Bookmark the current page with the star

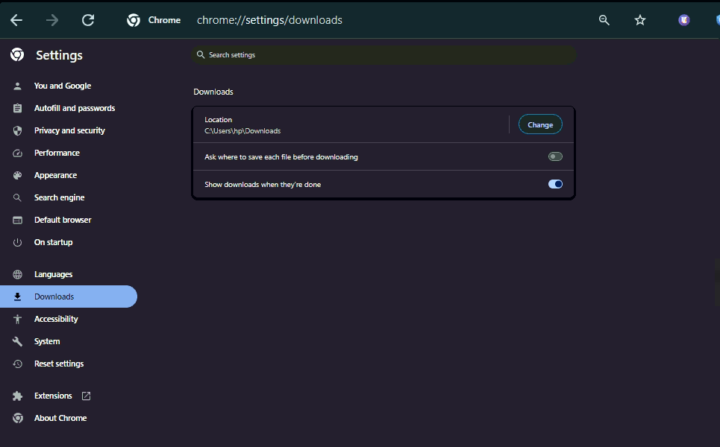click(640, 20)
